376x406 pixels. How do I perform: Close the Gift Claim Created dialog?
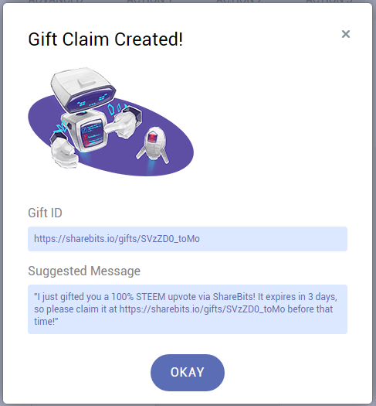pyautogui.click(x=346, y=34)
